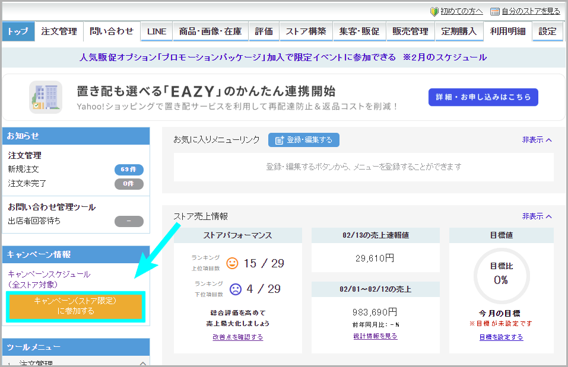Click the ※目標が未設定です warning text

click(x=501, y=324)
